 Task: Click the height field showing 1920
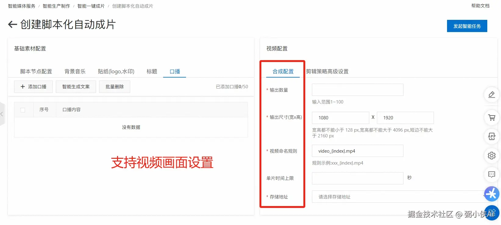tap(405, 118)
